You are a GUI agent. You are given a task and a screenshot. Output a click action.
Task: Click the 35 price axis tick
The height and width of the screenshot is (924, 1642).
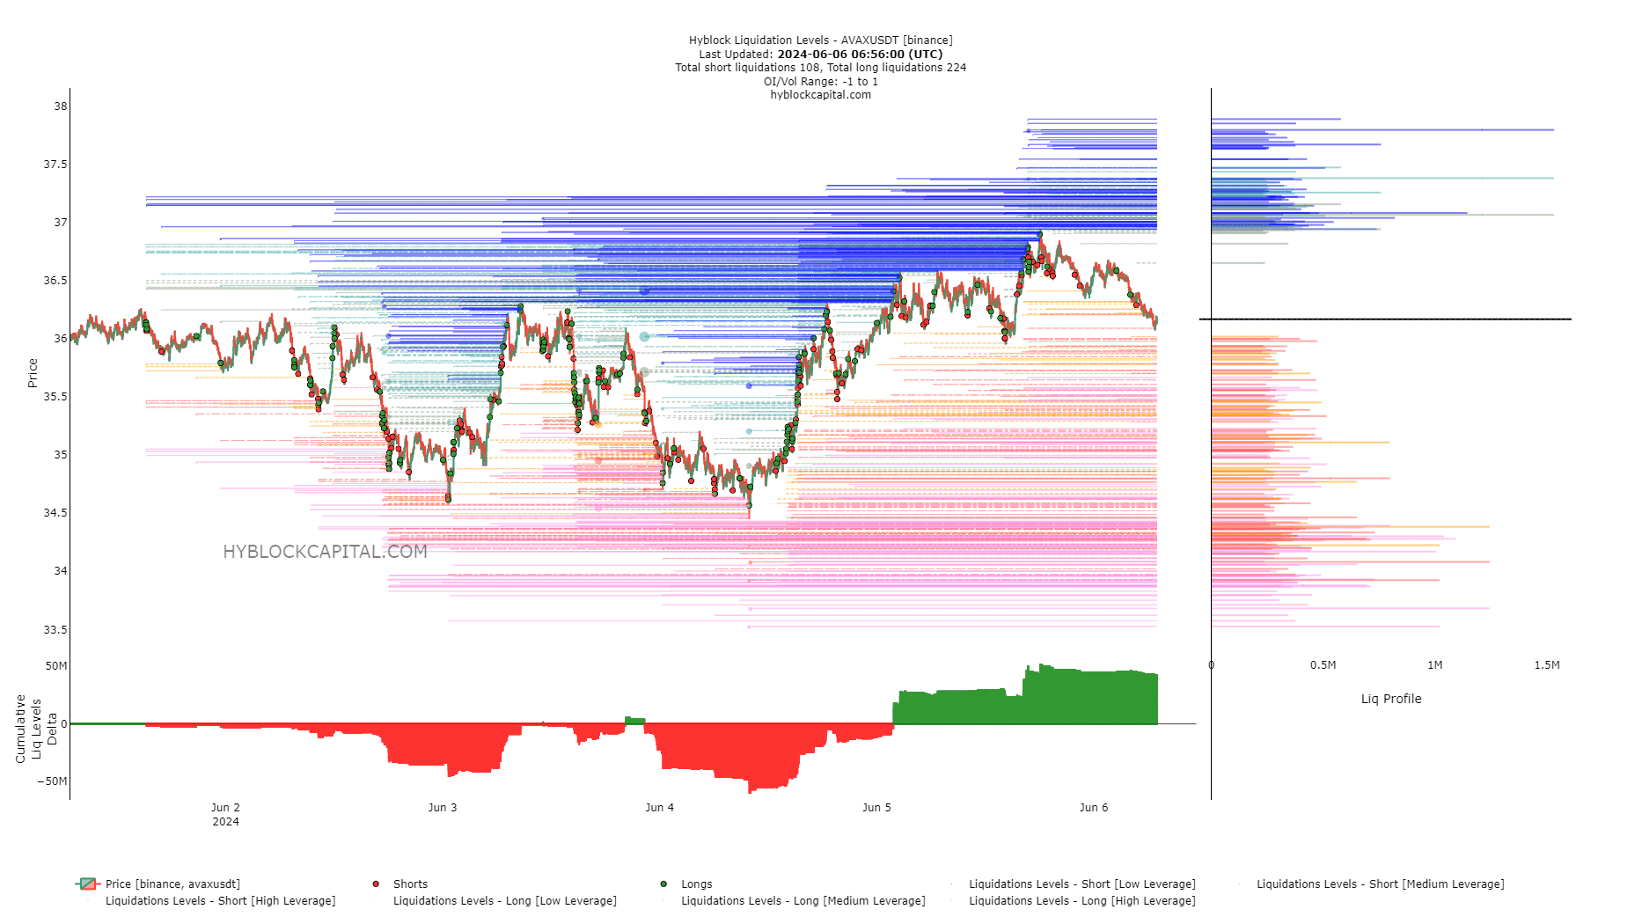[60, 454]
